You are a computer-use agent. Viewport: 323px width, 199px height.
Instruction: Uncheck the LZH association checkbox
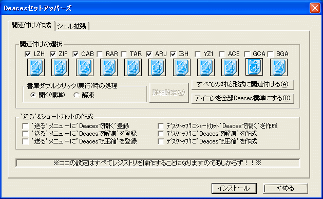point(28,54)
